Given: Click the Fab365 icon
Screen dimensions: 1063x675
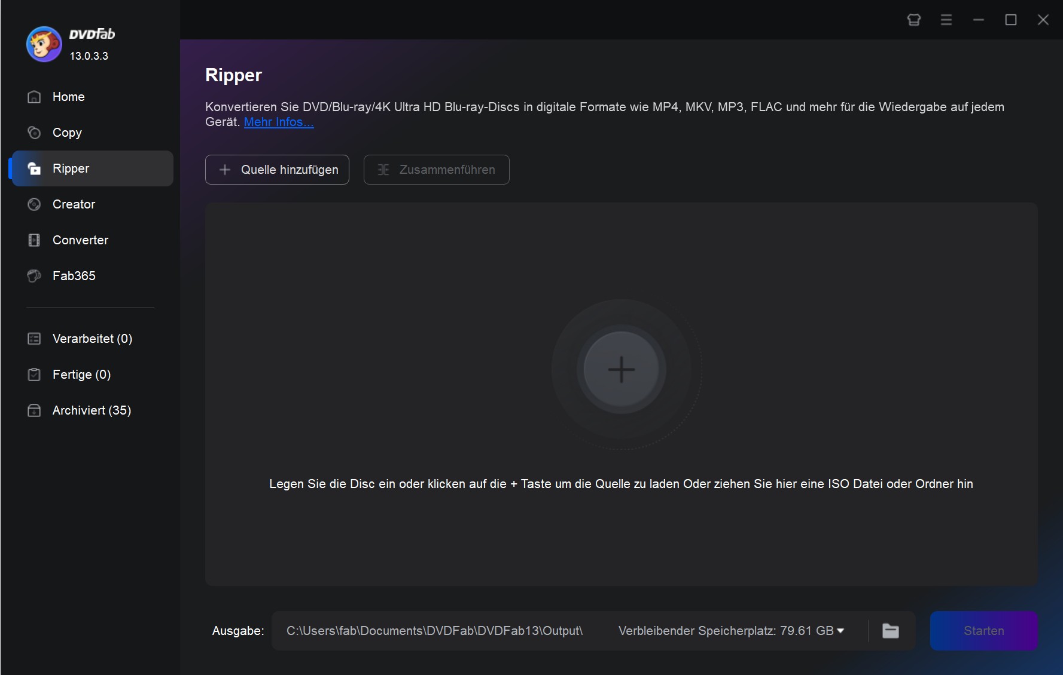Looking at the screenshot, I should tap(34, 276).
